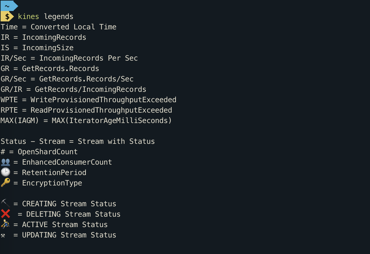
Task: Click the yellow dollar prompt segment
Action: coord(7,17)
